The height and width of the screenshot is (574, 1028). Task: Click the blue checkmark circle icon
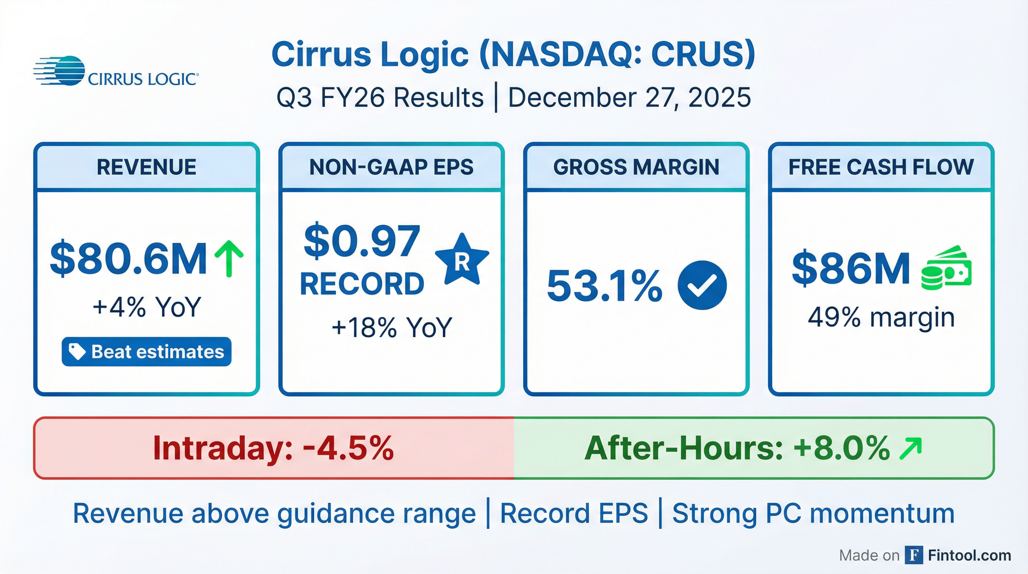click(x=702, y=285)
